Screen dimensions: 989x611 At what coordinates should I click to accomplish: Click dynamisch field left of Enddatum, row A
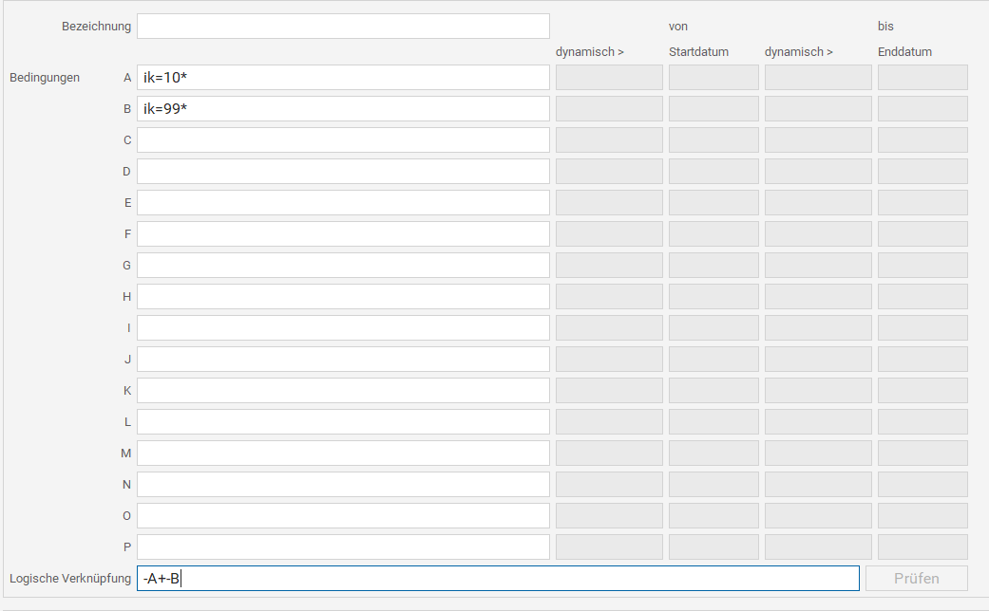point(818,78)
